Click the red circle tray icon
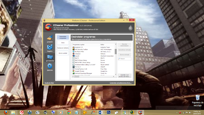Viewport: 204px width, 115px height. (x=180, y=112)
